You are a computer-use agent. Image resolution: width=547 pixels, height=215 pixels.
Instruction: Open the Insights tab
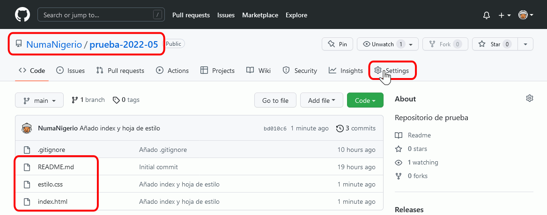[x=346, y=71]
